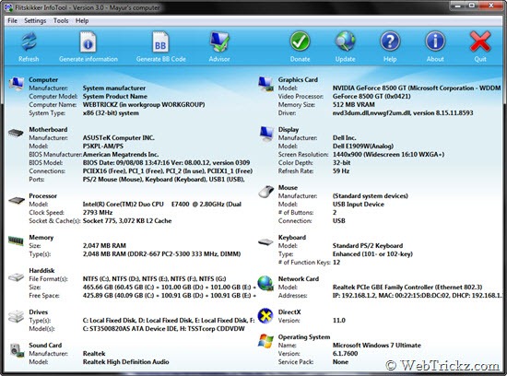Viewport: 507px width, 376px height.
Task: Select the 'Enhanced (101- or 102-key)' keyboard type
Action: [x=372, y=254]
